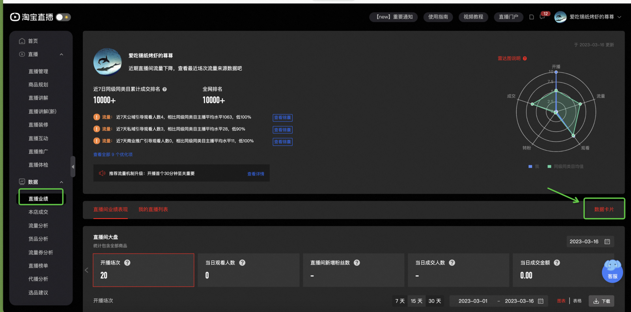Image resolution: width=631 pixels, height=312 pixels.
Task: Open the message notifications icon with badge 12
Action: point(543,17)
